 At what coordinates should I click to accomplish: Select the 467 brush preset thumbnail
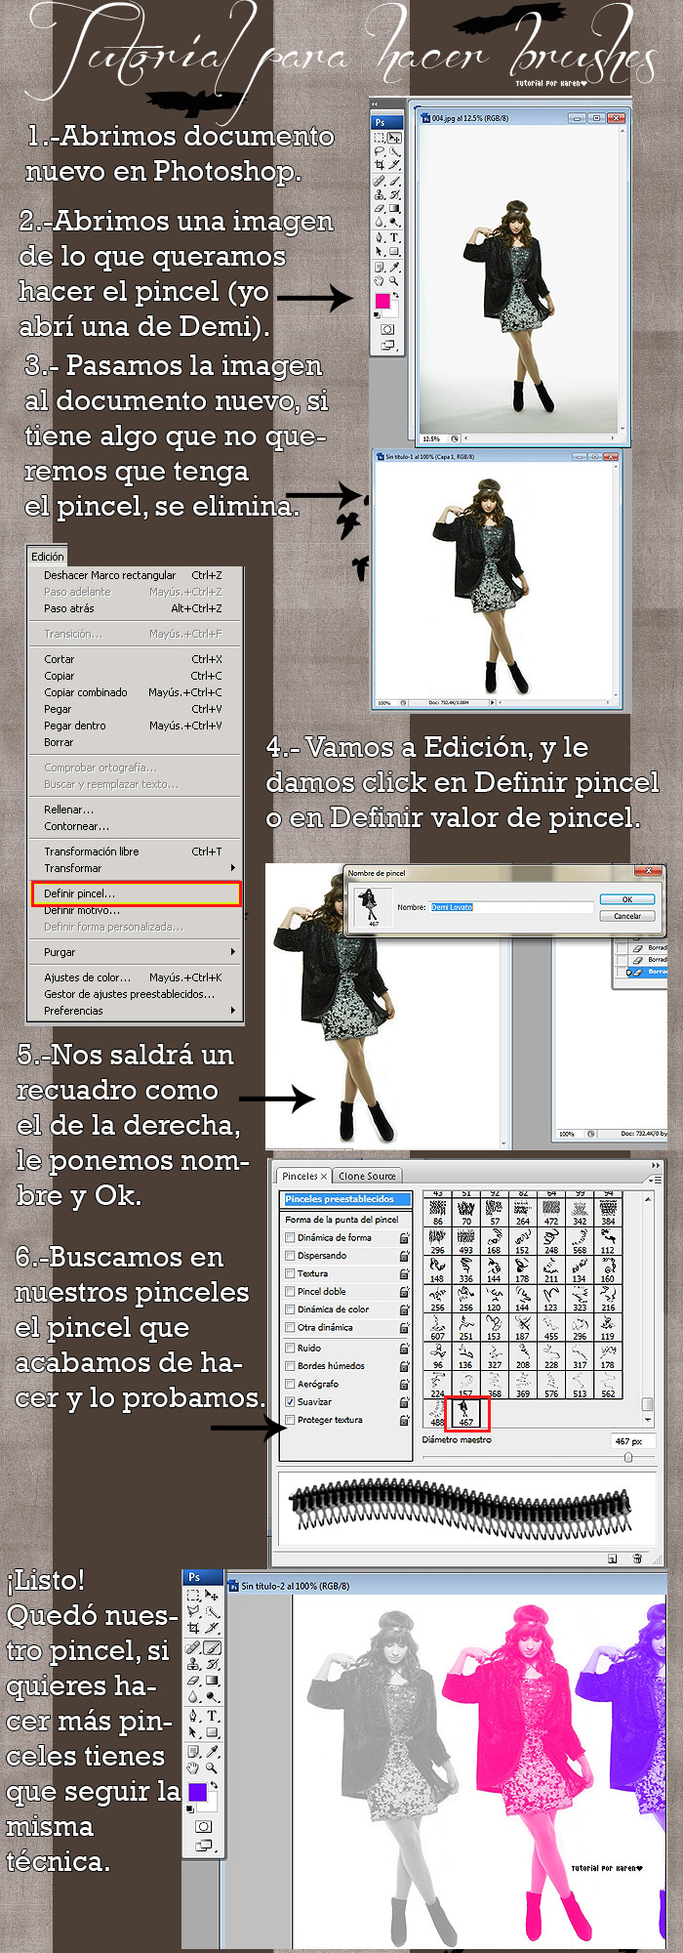click(466, 1412)
